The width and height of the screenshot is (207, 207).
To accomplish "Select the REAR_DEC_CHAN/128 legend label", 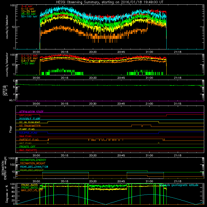I will pos(34,167).
